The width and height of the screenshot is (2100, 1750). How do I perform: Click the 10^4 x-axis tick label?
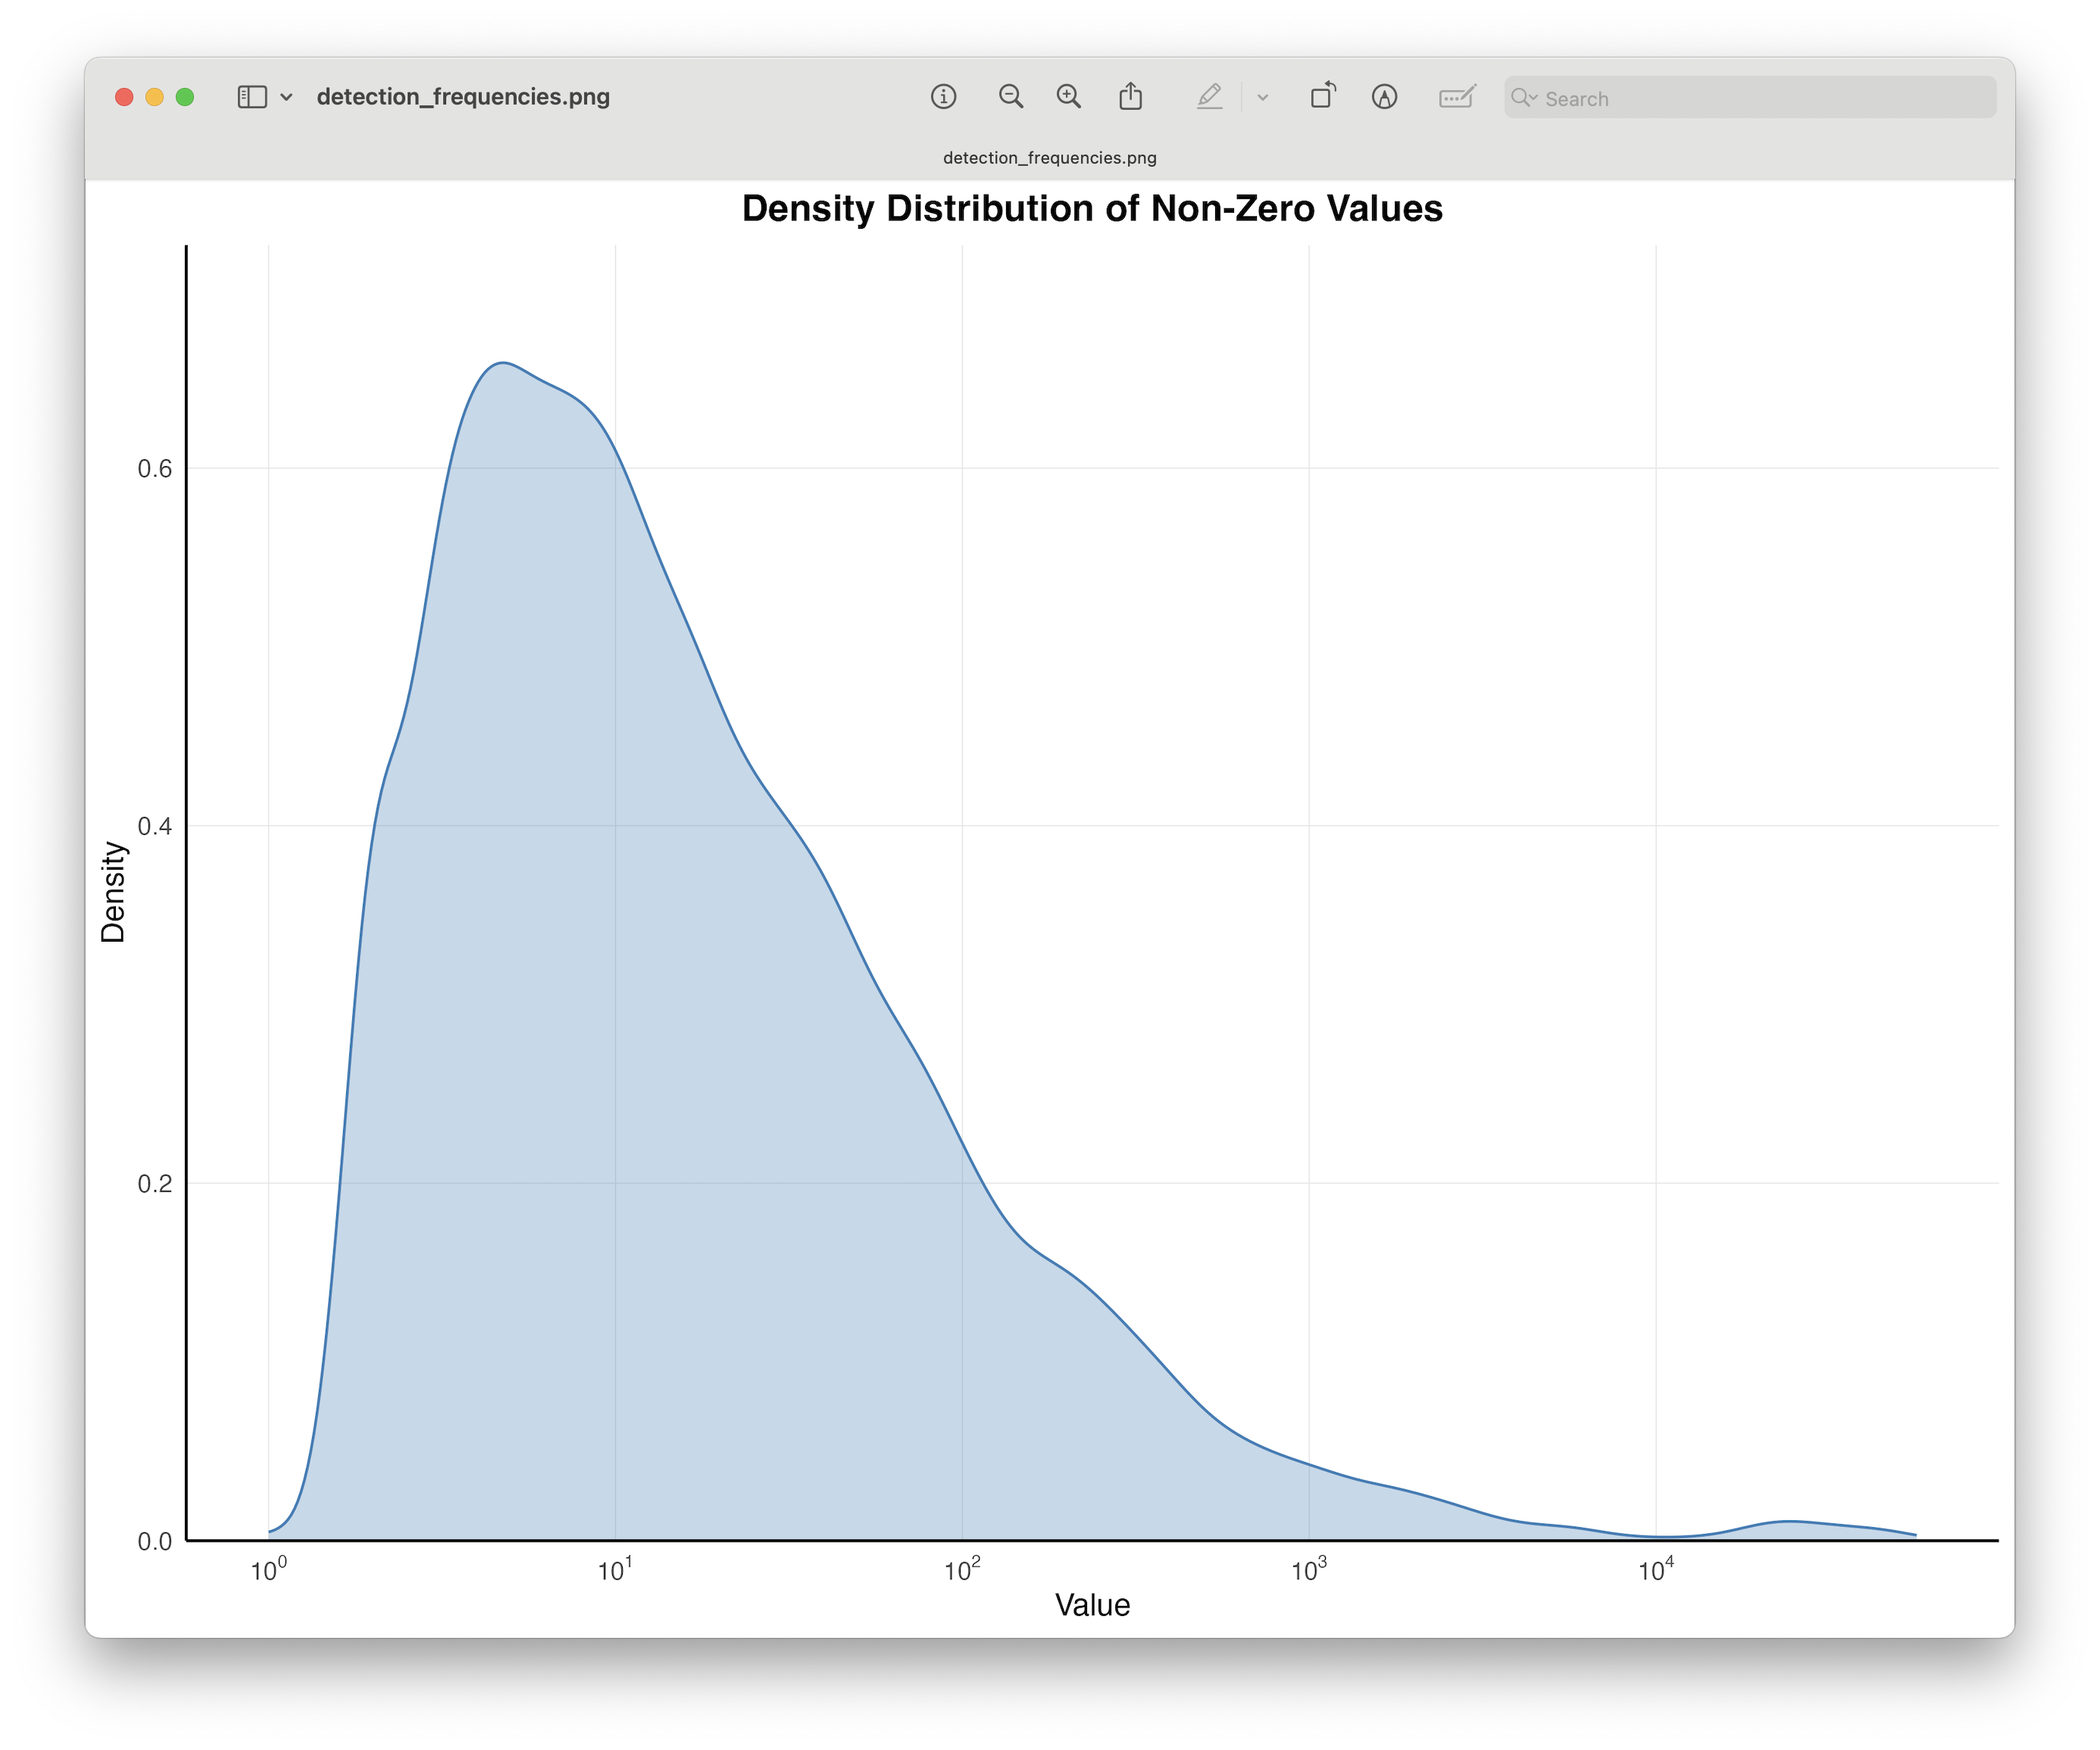tap(1656, 1570)
